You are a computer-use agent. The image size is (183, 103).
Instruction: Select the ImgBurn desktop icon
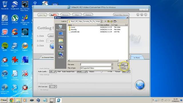[25, 47]
